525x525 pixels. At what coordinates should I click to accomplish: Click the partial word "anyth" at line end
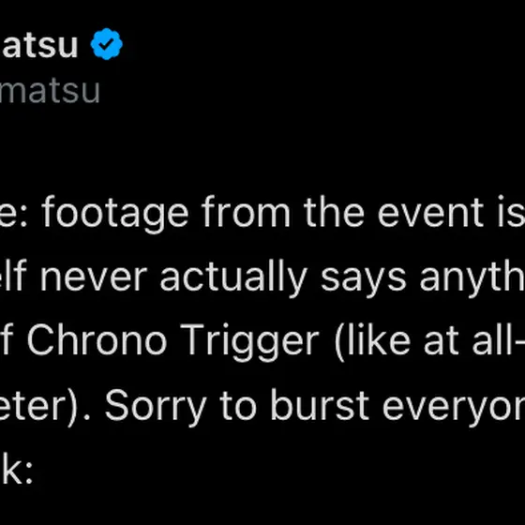coord(472,279)
